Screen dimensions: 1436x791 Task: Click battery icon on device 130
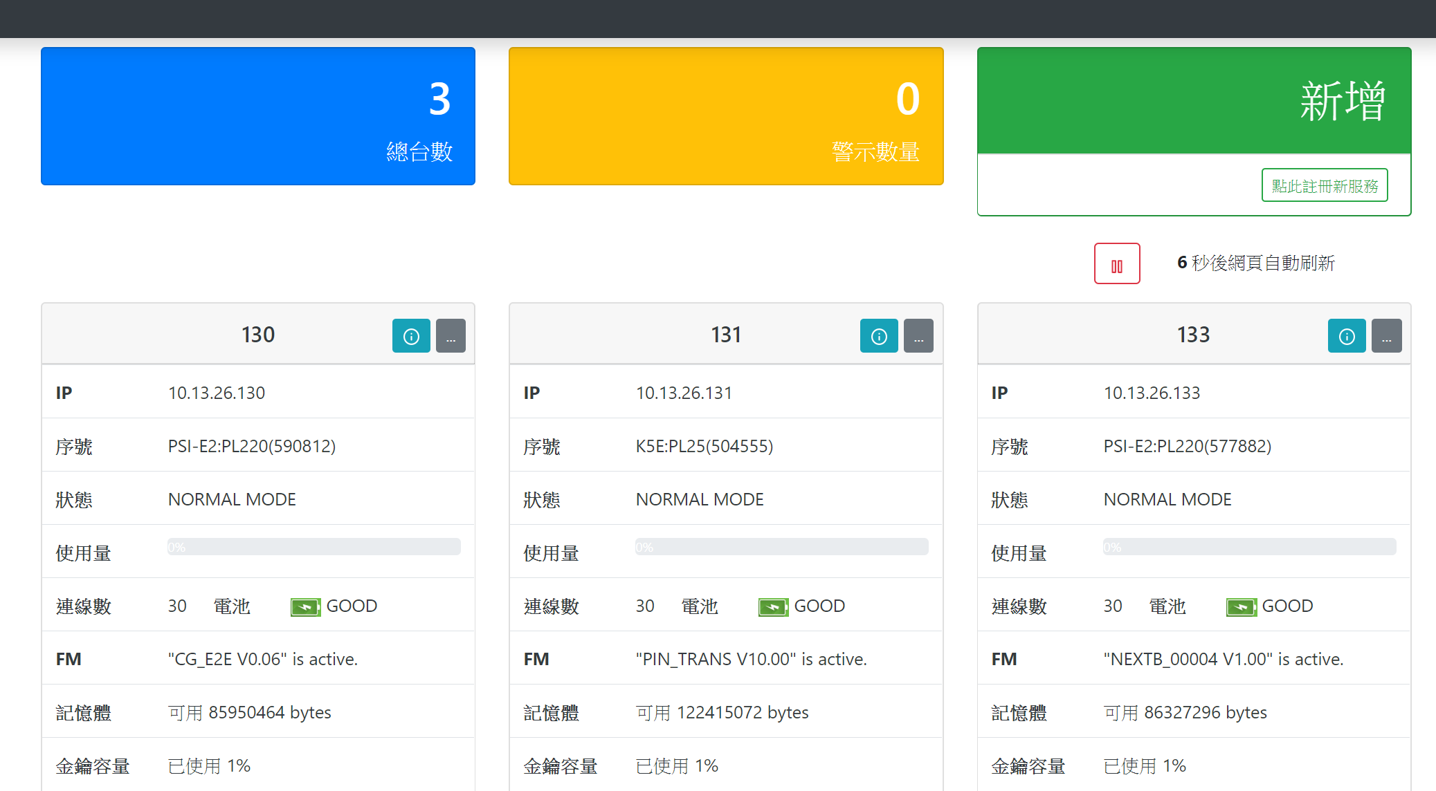pos(305,607)
